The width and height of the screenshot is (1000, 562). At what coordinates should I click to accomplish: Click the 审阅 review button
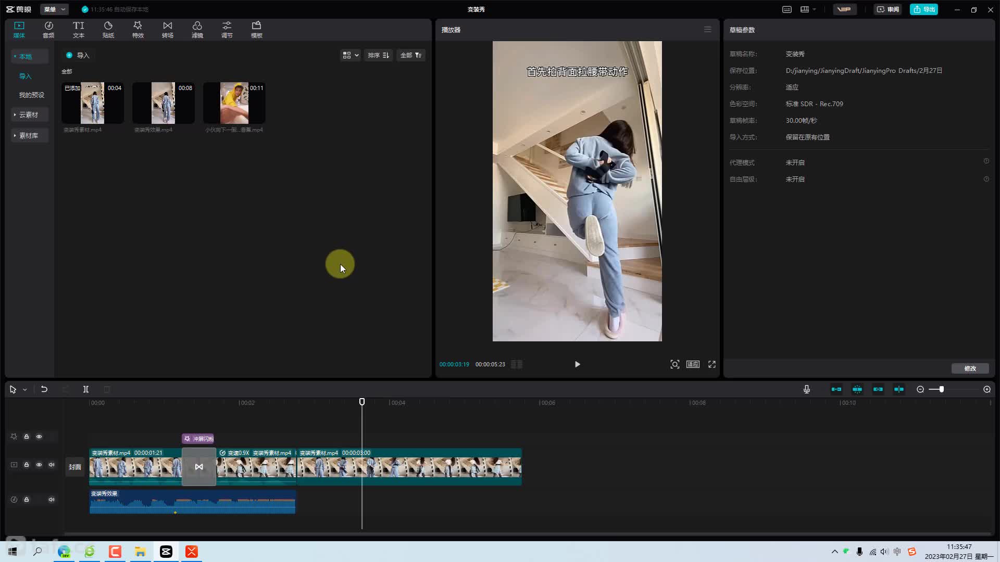(888, 9)
